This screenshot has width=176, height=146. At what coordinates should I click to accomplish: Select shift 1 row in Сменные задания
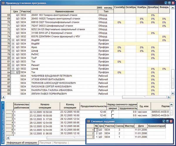pyautogui.click(x=126, y=137)
